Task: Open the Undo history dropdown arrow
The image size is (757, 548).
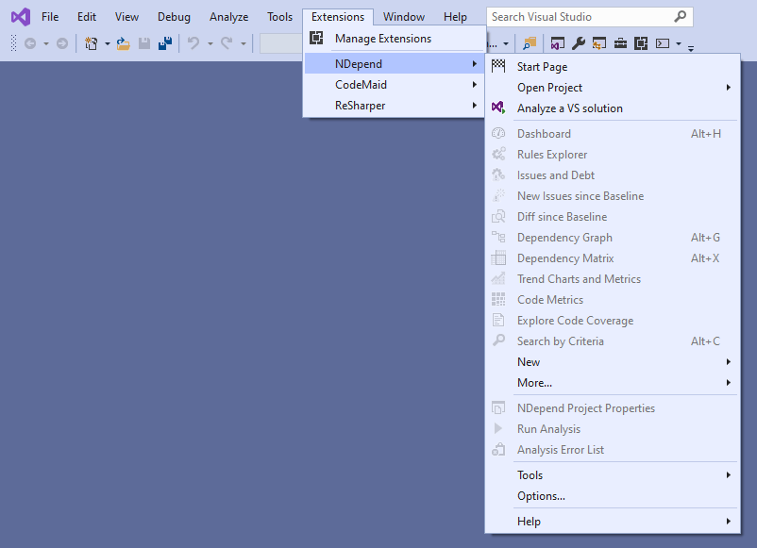Action: (x=210, y=44)
